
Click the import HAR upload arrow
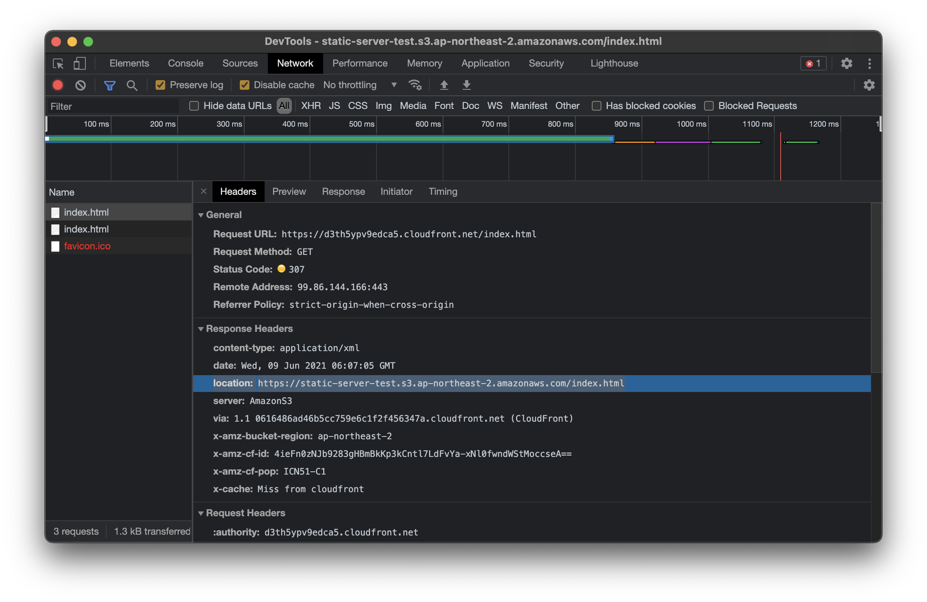coord(444,85)
